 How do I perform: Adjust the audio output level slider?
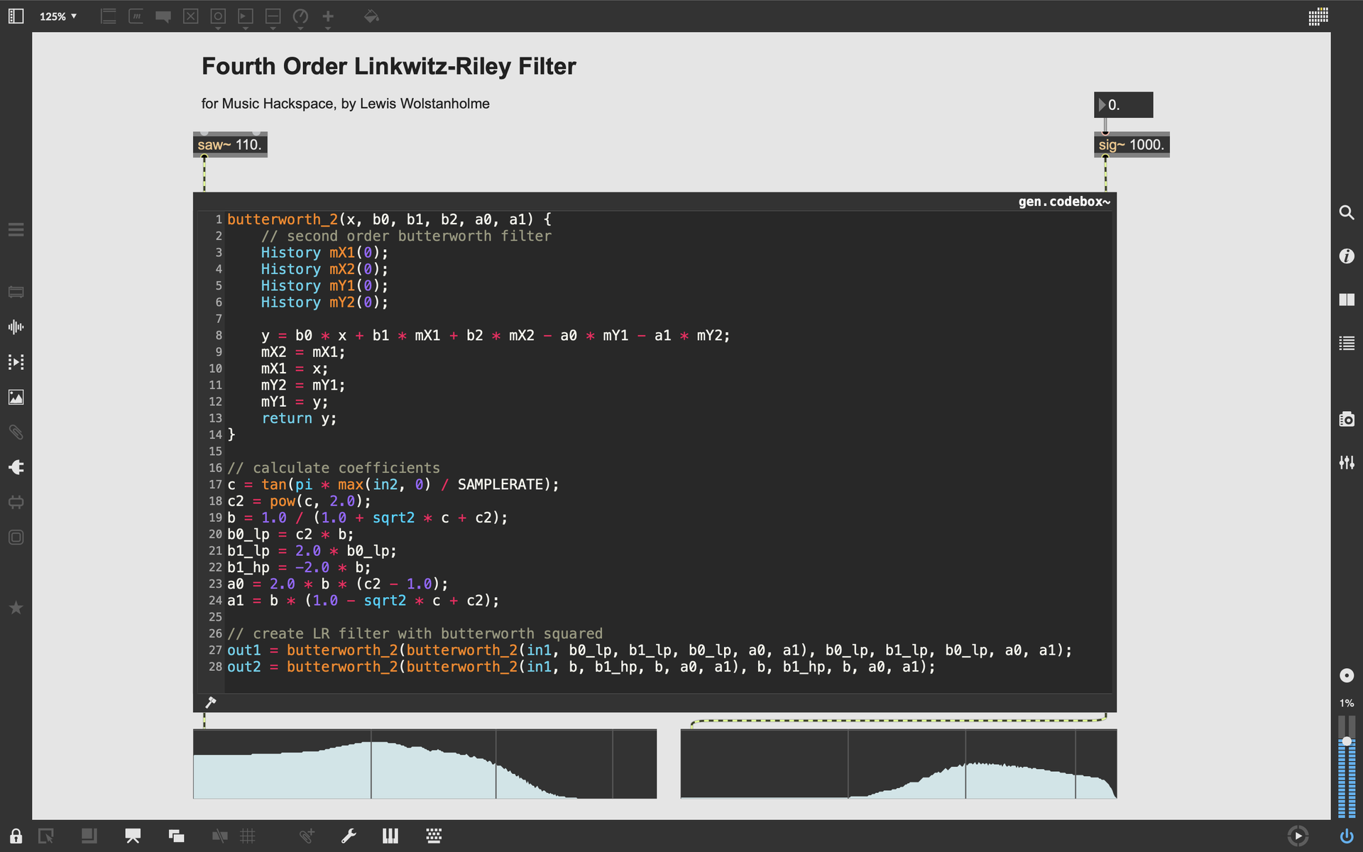coord(1346,741)
